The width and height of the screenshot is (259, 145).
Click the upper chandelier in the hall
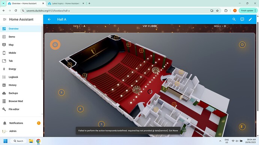156,70
